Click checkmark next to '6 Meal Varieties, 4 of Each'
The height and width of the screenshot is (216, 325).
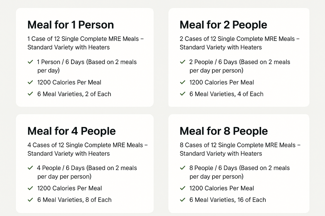coord(183,94)
